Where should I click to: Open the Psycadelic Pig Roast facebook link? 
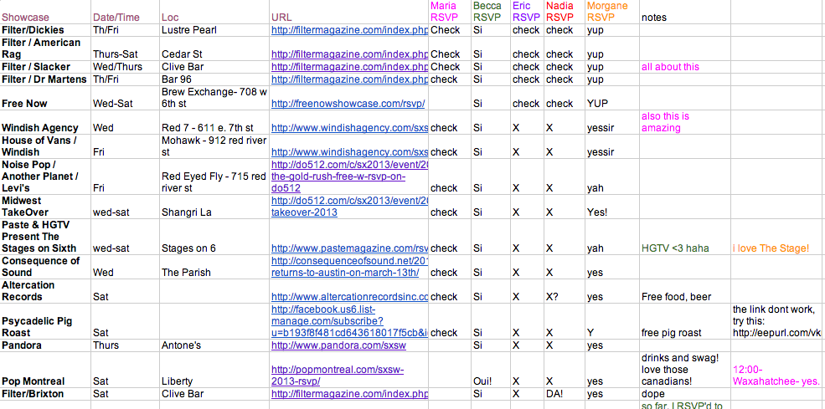(x=349, y=320)
